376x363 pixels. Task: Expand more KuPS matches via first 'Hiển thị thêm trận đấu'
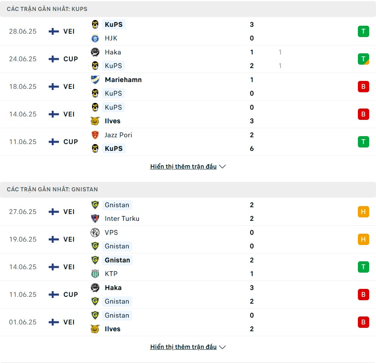click(183, 166)
